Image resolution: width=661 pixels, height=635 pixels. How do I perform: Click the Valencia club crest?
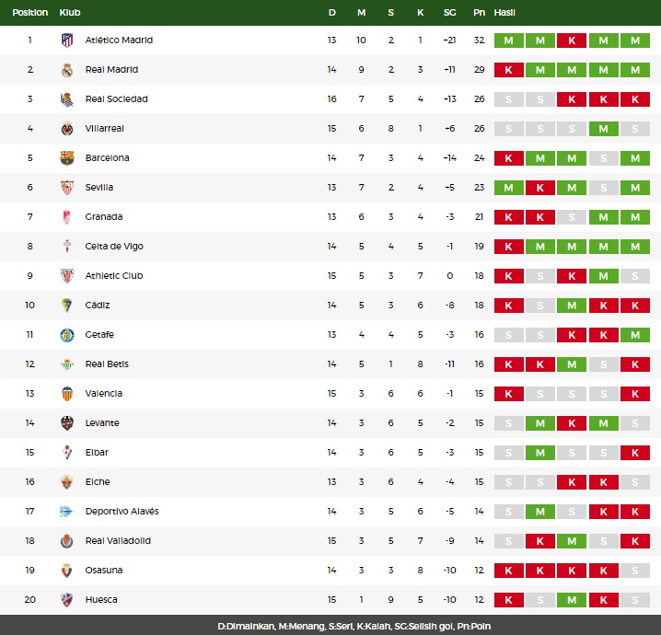(x=67, y=394)
